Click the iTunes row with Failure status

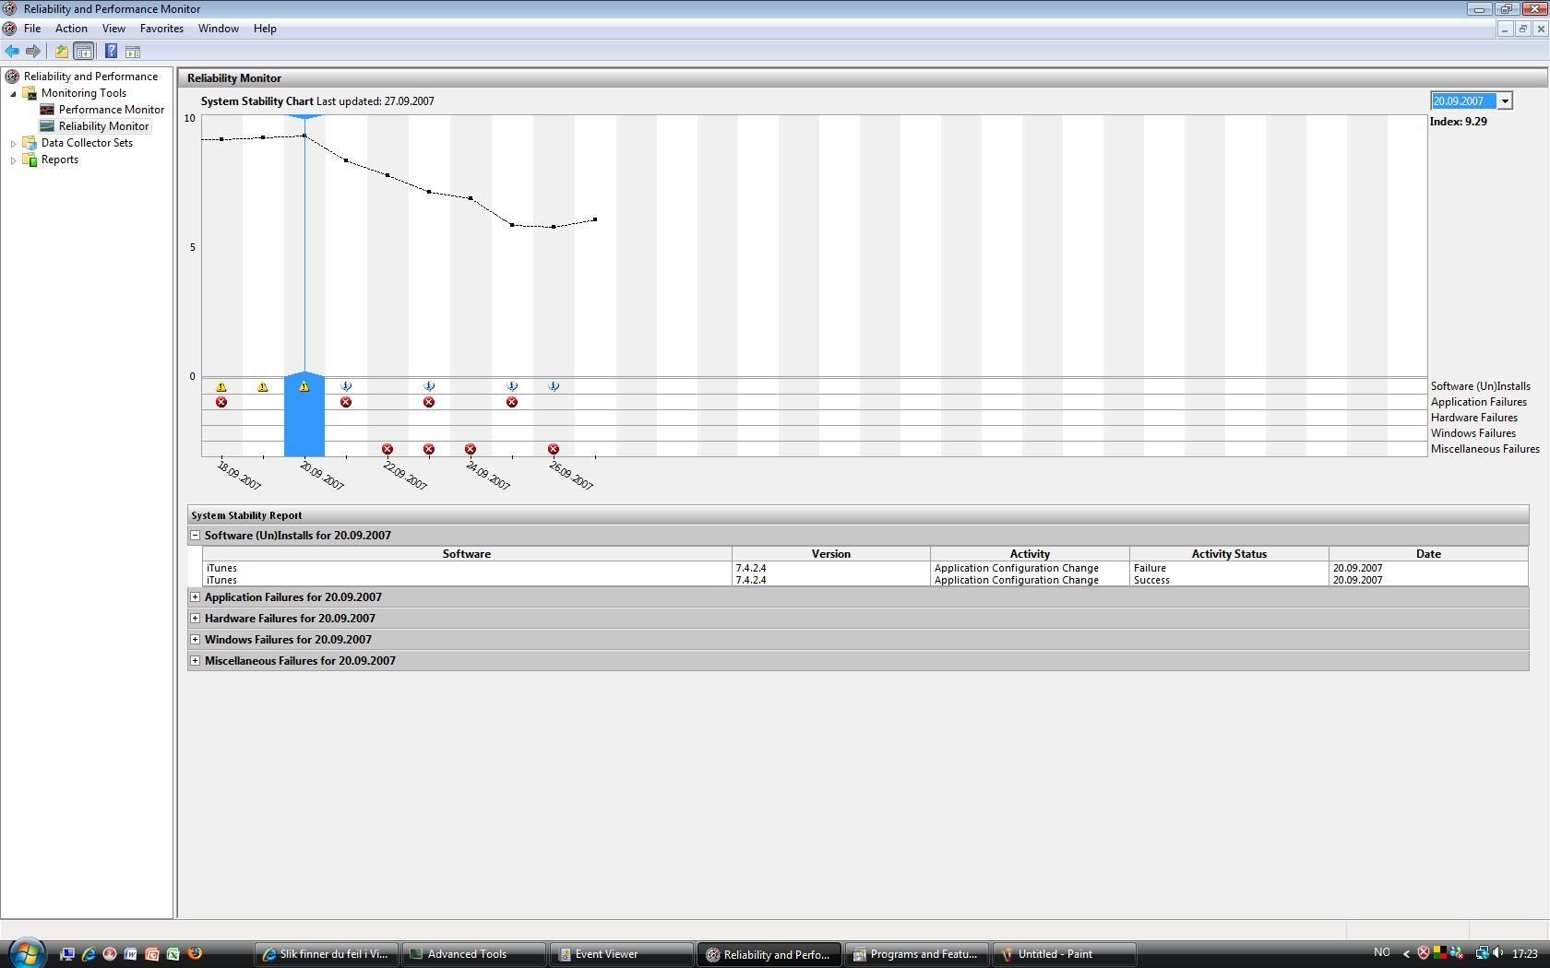point(865,568)
